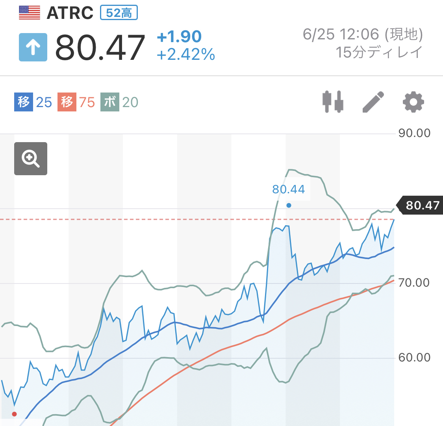The width and height of the screenshot is (443, 426).
Task: Click the red low-price dot marker
Action: (x=15, y=414)
